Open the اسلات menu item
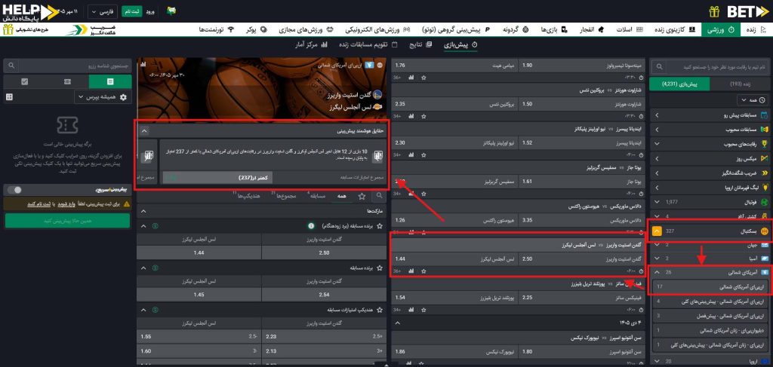 [630, 29]
